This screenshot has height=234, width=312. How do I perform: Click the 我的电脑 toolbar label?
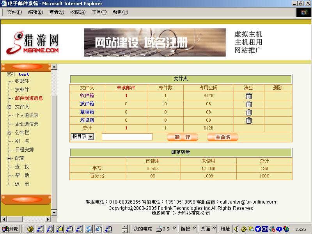(143, 229)
